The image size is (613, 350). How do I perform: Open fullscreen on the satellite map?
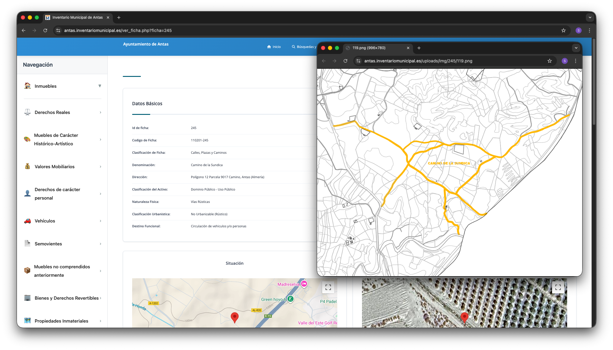pyautogui.click(x=558, y=287)
